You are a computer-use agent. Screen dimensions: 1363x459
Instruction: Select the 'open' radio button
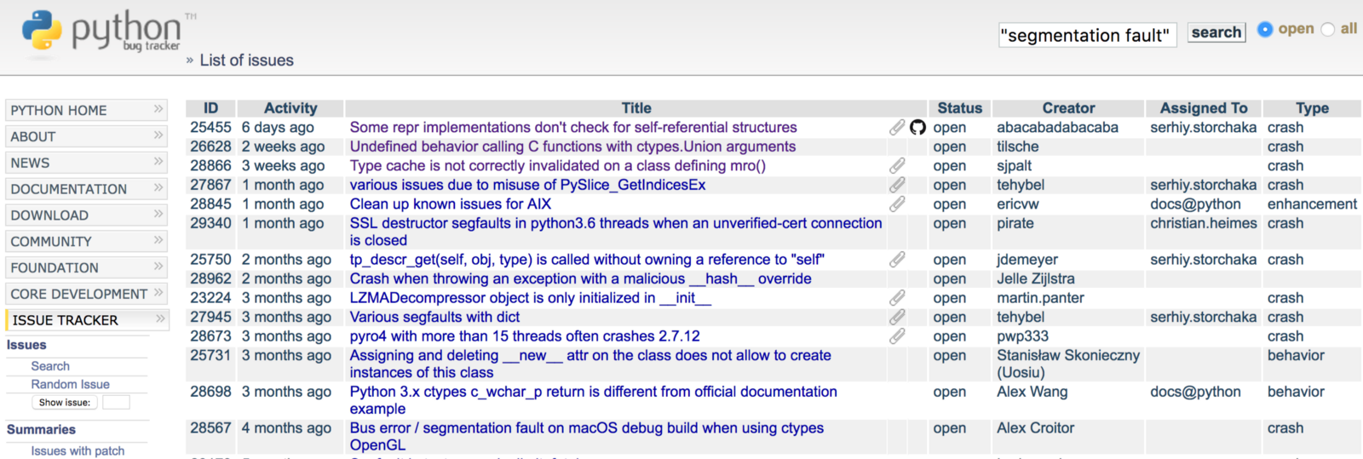pyautogui.click(x=1265, y=29)
